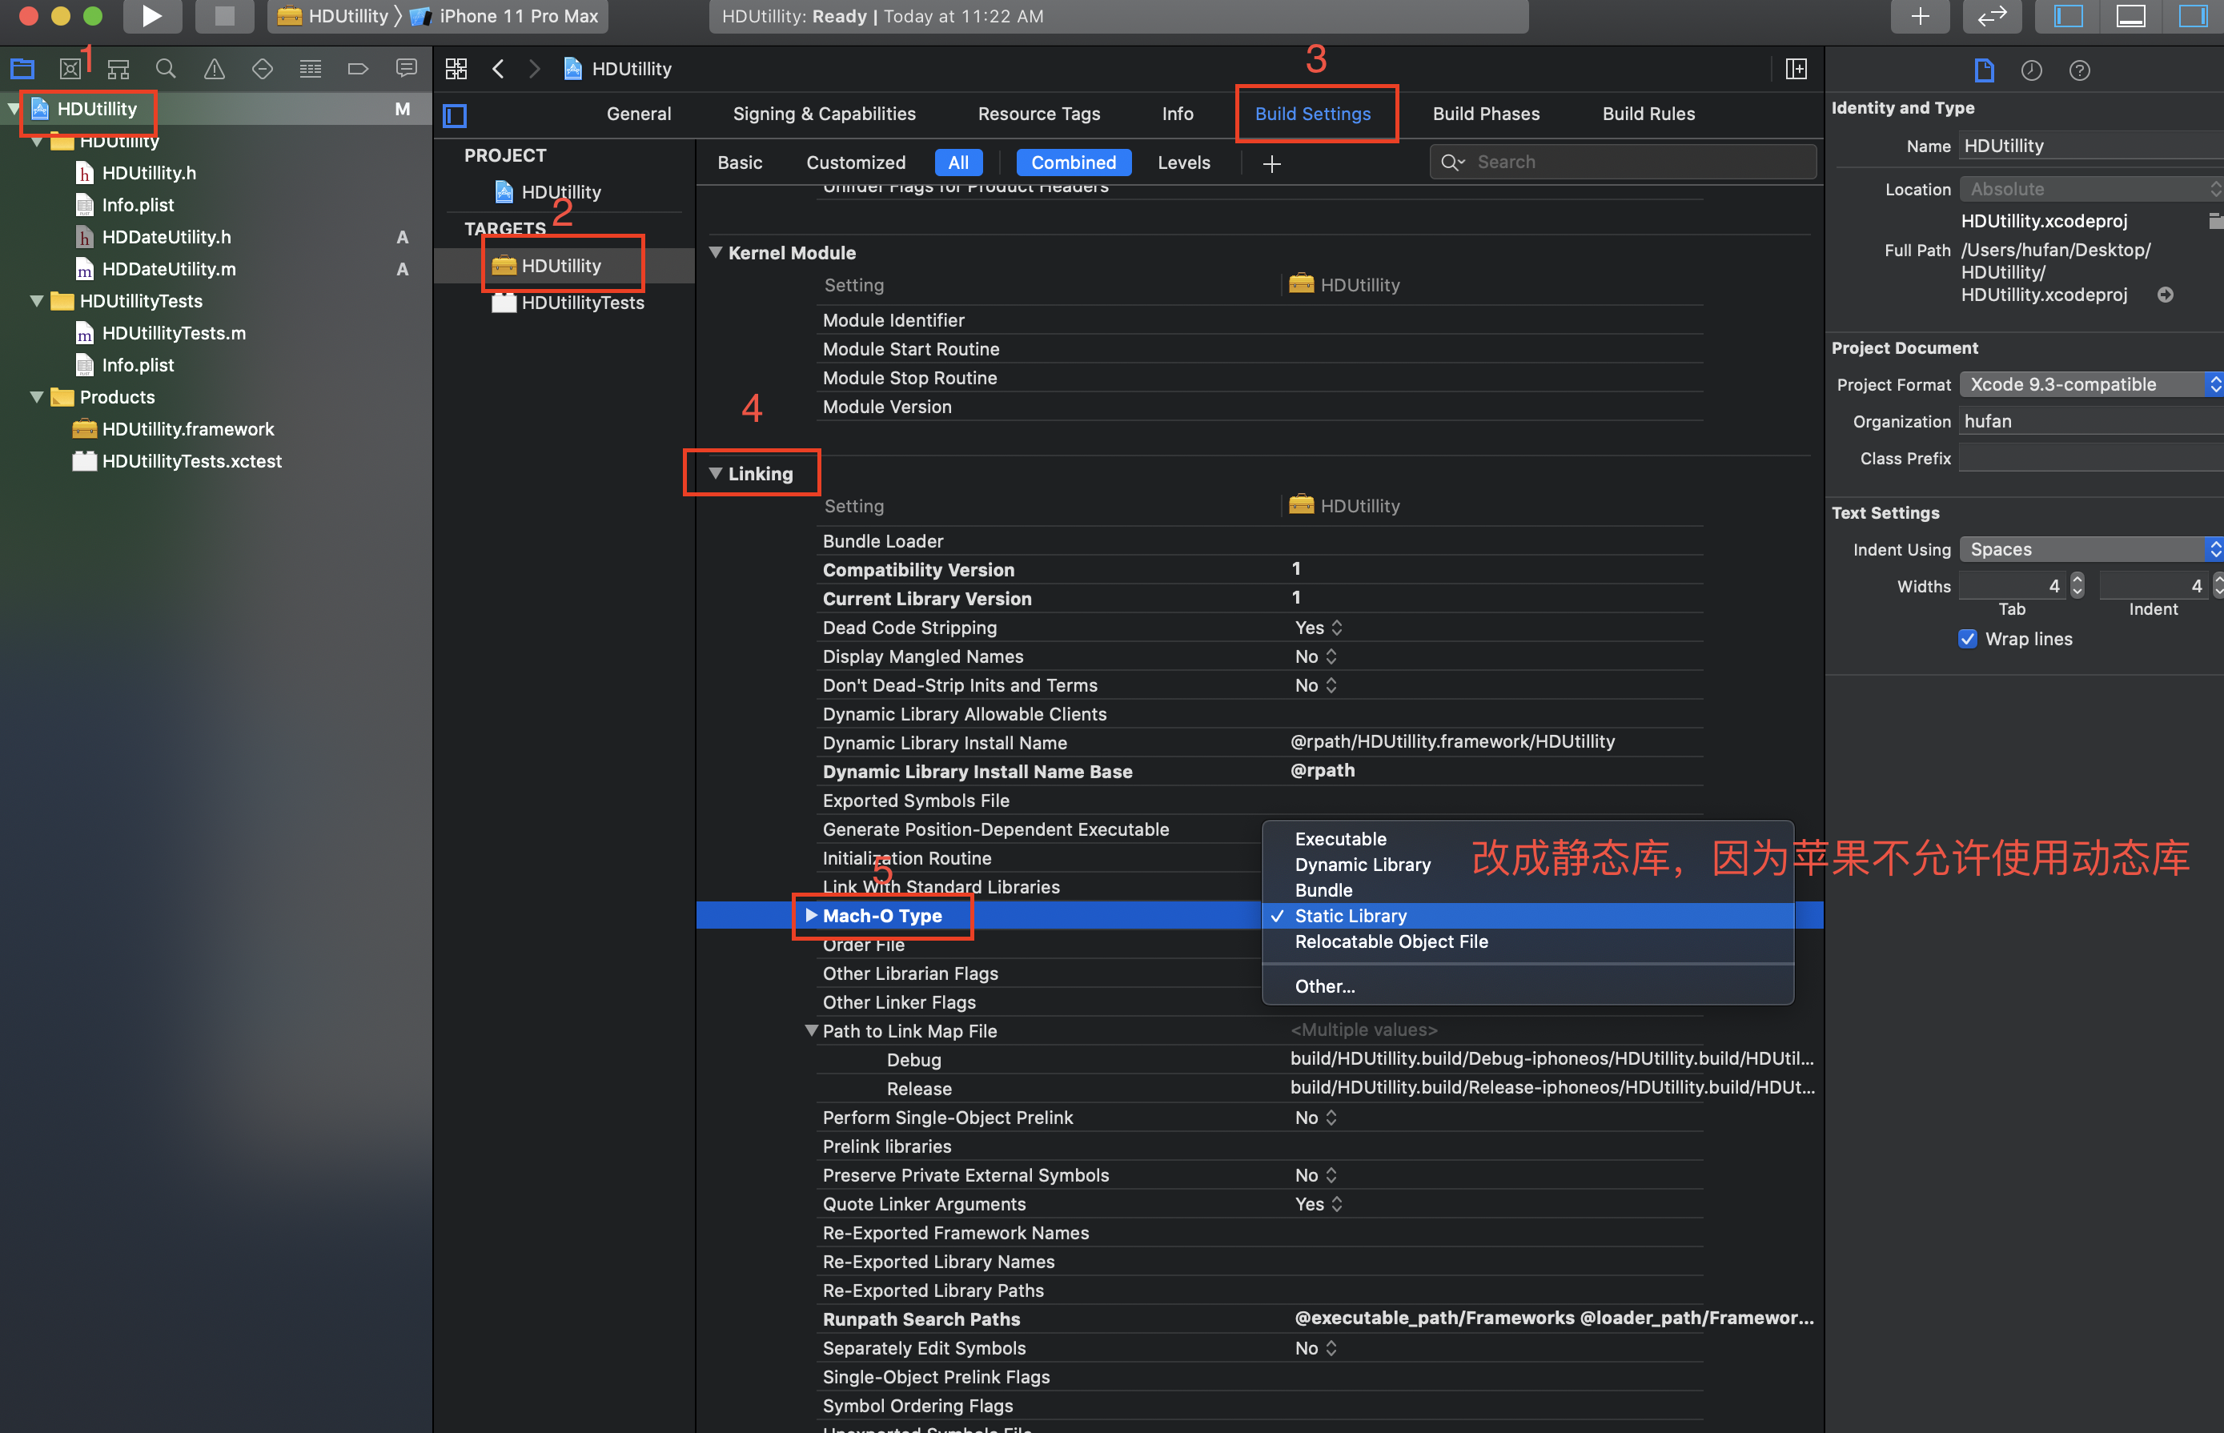
Task: Click the Stop button in toolbar
Action: click(223, 16)
